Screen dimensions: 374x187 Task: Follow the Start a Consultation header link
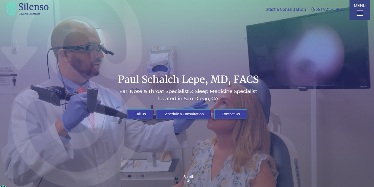coord(286,9)
